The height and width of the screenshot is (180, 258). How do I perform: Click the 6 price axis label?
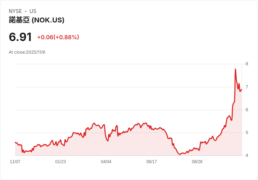click(247, 110)
